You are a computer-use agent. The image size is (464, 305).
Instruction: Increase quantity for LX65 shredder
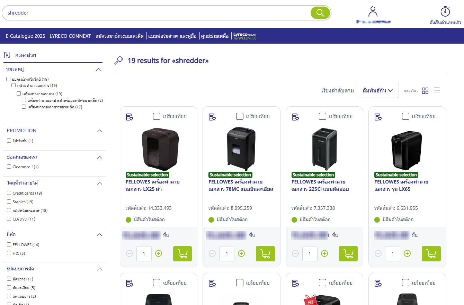(407, 254)
